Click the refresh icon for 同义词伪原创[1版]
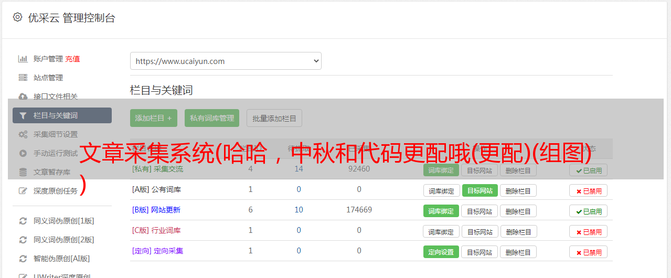Image resolution: width=671 pixels, height=278 pixels. [x=23, y=221]
